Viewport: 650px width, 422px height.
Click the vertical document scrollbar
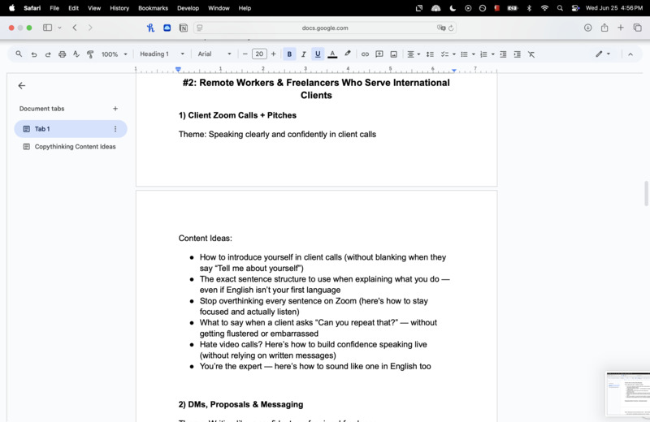646,193
